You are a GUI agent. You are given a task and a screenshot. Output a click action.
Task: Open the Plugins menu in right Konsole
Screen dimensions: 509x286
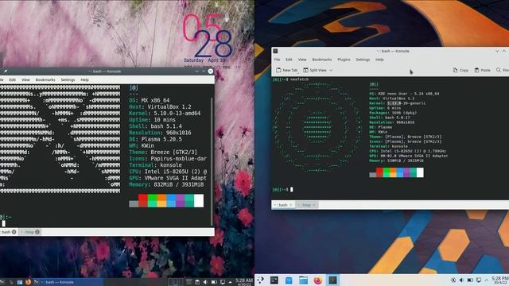pyautogui.click(x=344, y=60)
